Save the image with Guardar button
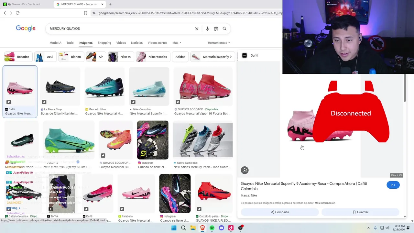 (360, 212)
